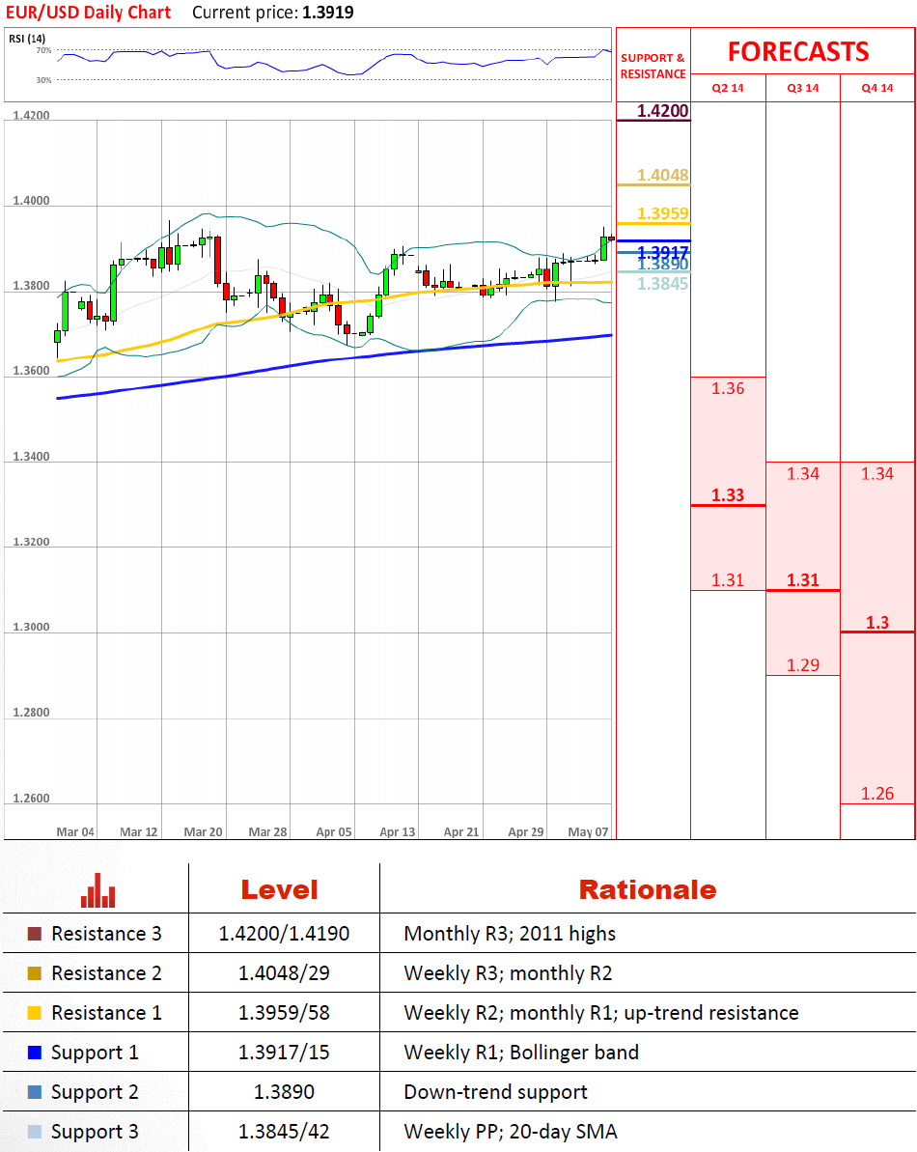Click the 'FORECASTS' heading
The width and height of the screenshot is (917, 1152).
pos(798,52)
